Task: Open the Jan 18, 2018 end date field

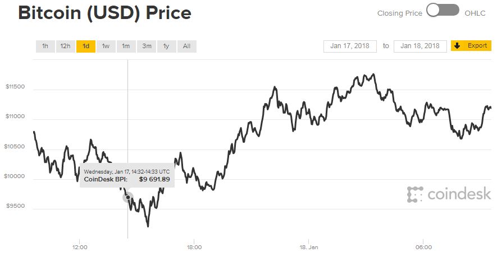Action: click(421, 46)
